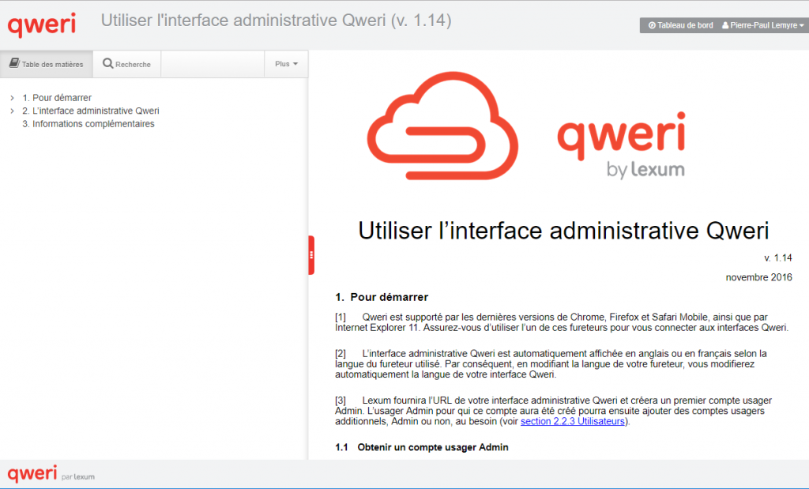Screen dimensions: 809x489
Task: Click the magnifier icon on the Recherche tab
Action: coord(108,64)
